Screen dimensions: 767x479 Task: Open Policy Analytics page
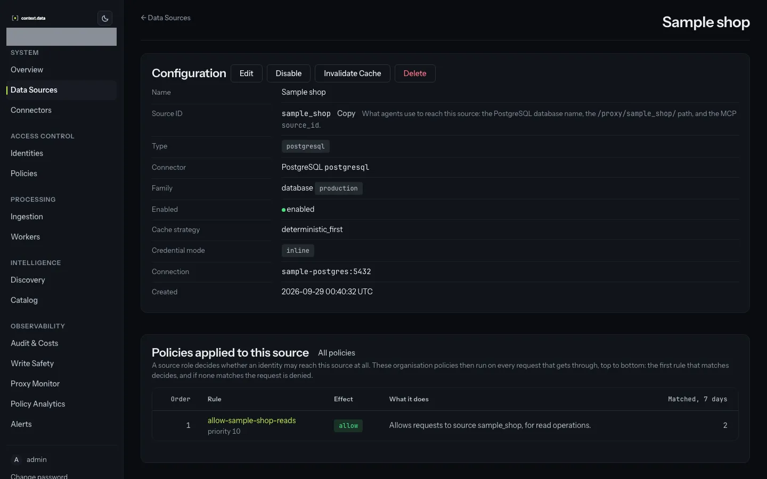pos(61,404)
